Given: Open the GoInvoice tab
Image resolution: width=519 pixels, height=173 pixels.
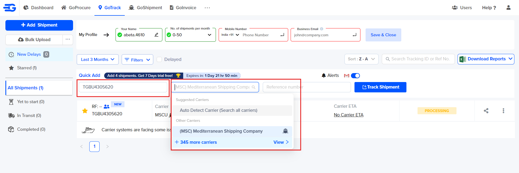Looking at the screenshot, I should click(183, 8).
